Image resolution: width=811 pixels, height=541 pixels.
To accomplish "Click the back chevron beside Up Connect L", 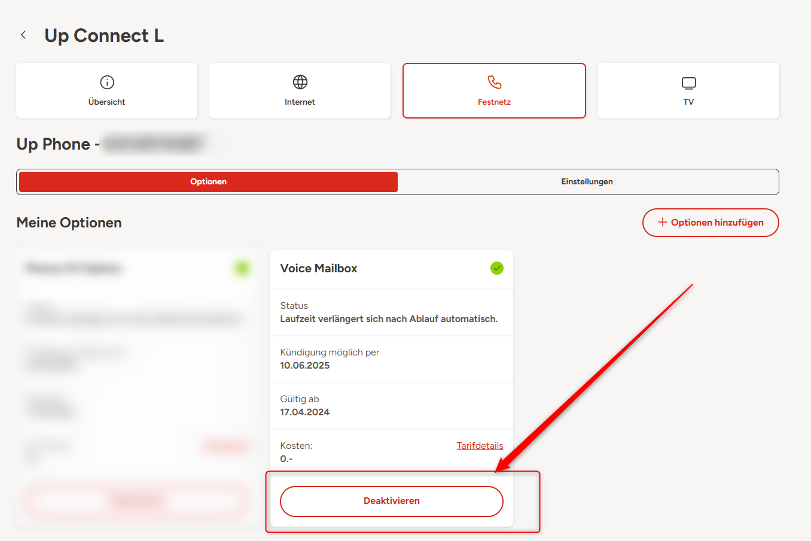I will tap(23, 35).
